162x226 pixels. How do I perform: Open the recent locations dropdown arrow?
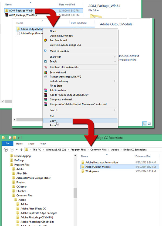click(x=17, y=150)
